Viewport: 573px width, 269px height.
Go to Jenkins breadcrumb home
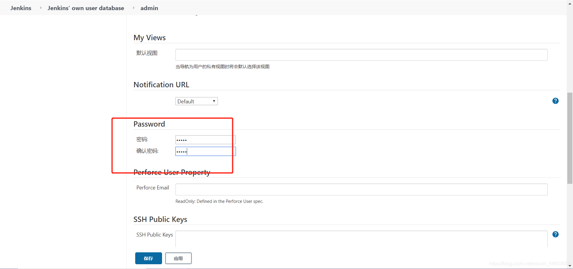(21, 8)
